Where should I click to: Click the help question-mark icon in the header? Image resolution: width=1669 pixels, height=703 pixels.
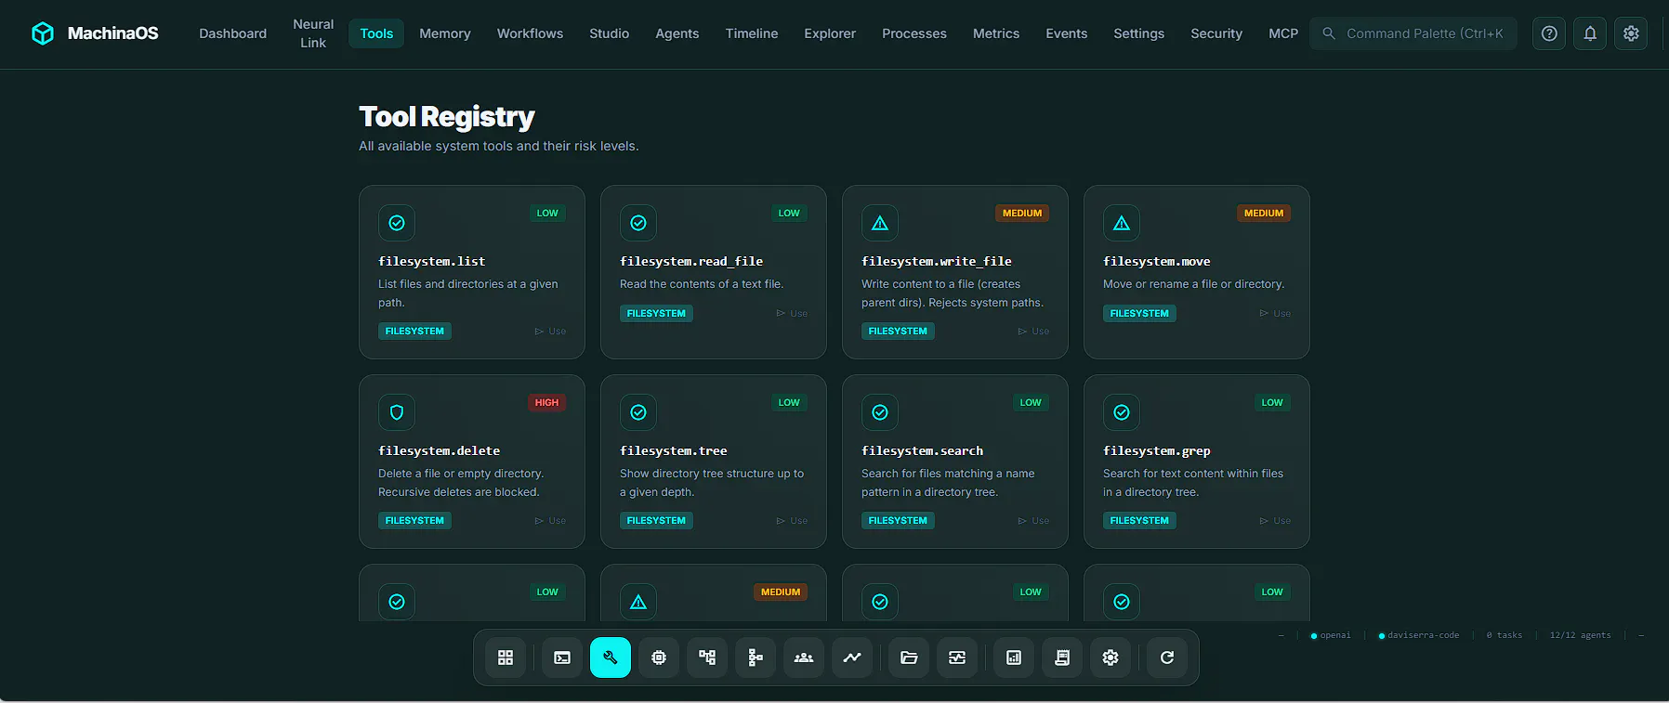[1549, 33]
